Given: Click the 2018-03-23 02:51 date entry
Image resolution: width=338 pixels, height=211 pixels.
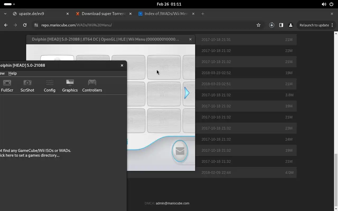Looking at the screenshot, I should pyautogui.click(x=216, y=84).
